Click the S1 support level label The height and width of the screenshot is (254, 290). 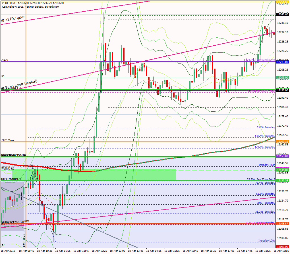[x=3, y=245]
